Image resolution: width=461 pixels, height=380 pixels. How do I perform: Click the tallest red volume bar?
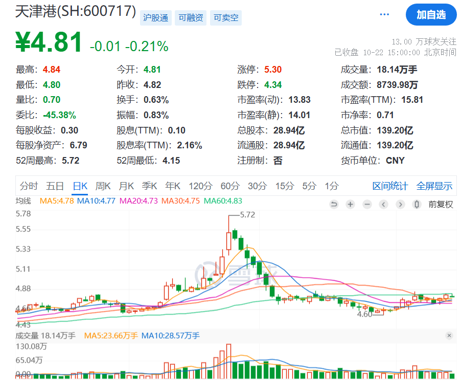click(x=228, y=362)
